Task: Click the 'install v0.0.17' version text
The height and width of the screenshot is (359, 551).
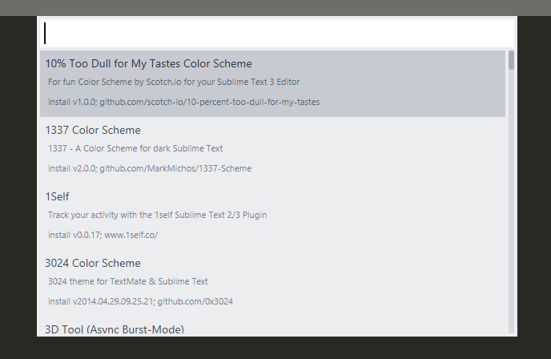Action: 74,235
